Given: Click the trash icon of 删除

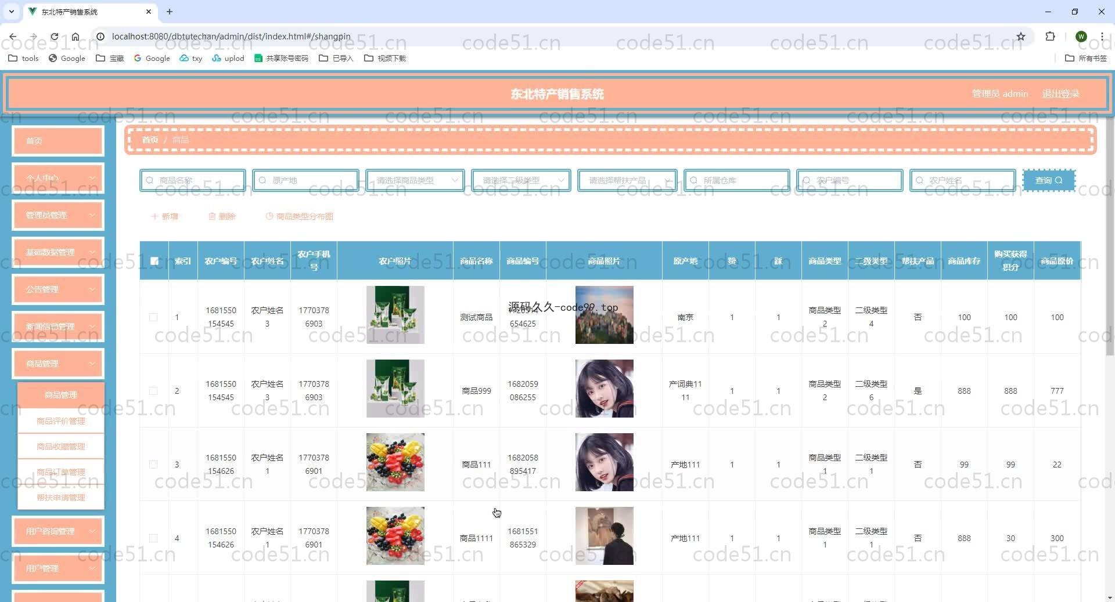Looking at the screenshot, I should 212,216.
